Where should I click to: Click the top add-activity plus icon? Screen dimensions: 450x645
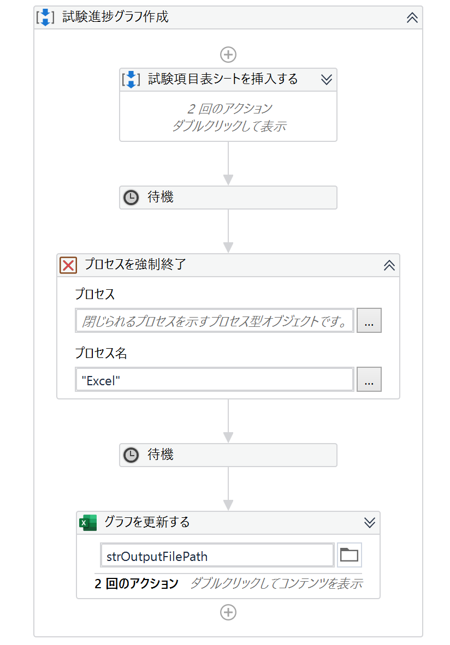click(228, 55)
